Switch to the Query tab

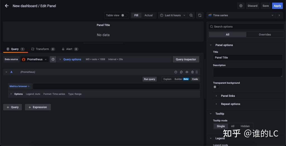coord(15,49)
